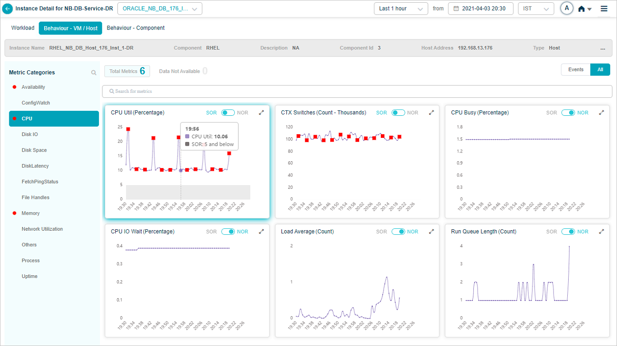Open the IST timezone dropdown
The height and width of the screenshot is (346, 617).
tap(536, 9)
